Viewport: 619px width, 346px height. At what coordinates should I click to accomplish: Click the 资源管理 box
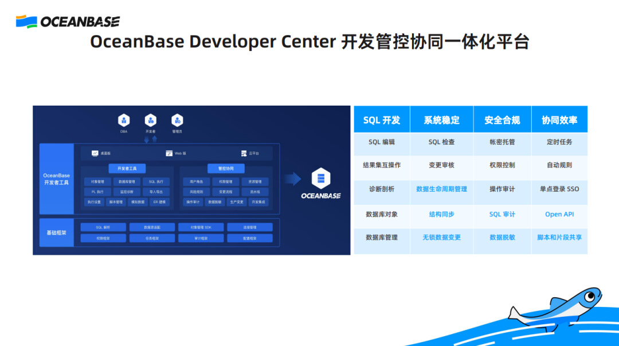[x=255, y=182]
